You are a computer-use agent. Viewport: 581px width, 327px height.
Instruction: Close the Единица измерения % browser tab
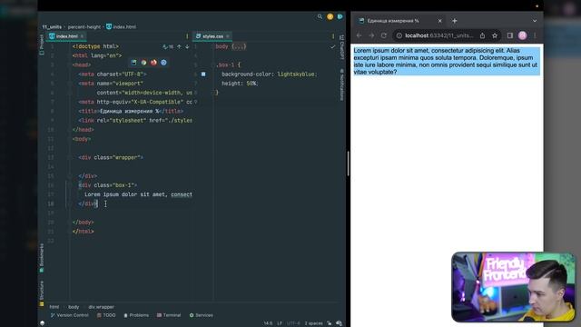(439, 21)
